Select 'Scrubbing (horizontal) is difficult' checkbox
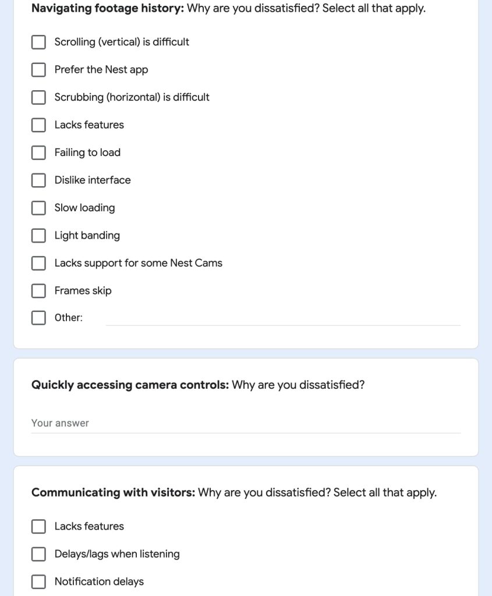 coord(38,97)
